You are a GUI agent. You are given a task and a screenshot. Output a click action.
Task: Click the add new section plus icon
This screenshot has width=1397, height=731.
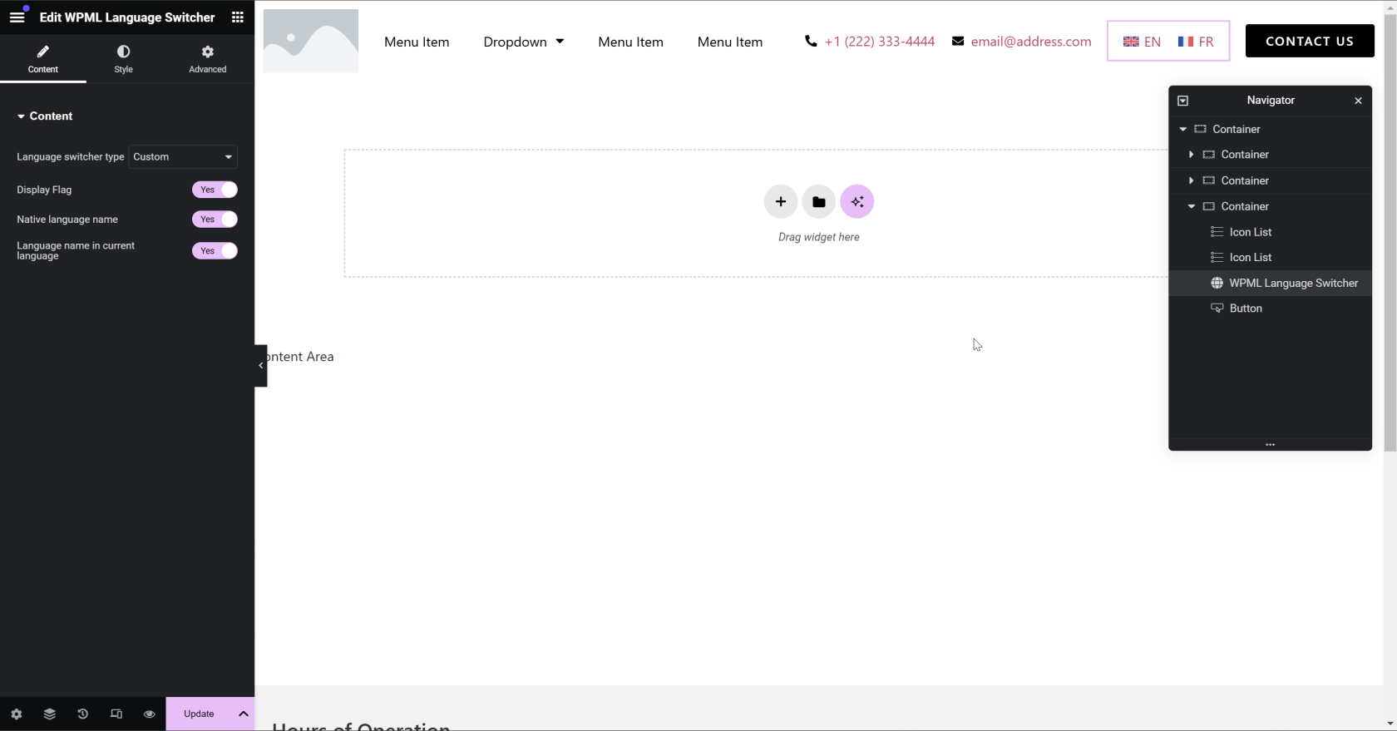(x=780, y=201)
